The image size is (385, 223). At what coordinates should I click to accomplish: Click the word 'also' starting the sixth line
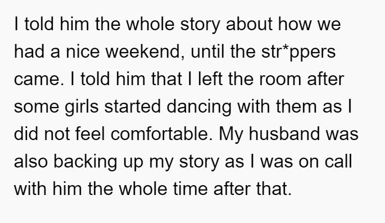coord(31,161)
